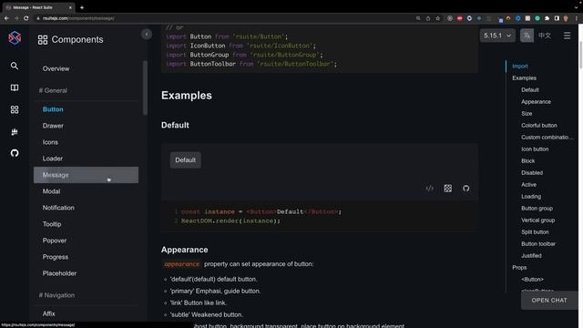The height and width of the screenshot is (328, 583).
Task: Reload the page with refresh icon
Action: click(x=26, y=18)
